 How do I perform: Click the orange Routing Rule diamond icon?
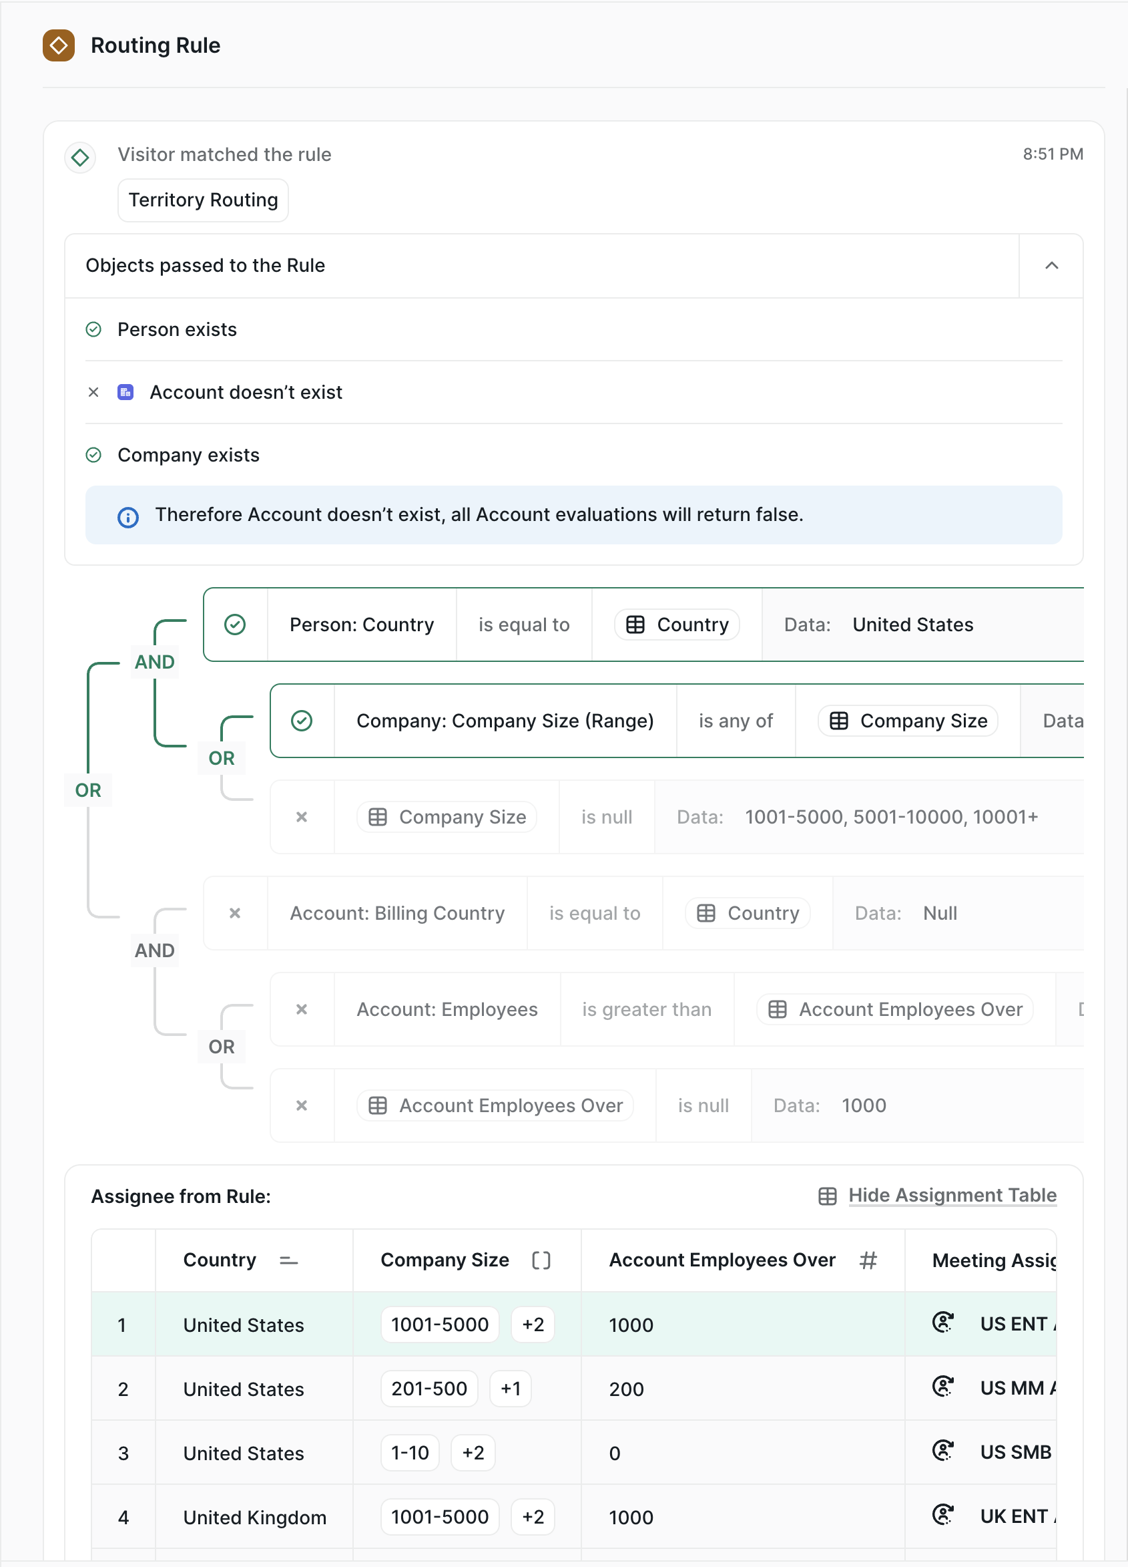coord(59,45)
